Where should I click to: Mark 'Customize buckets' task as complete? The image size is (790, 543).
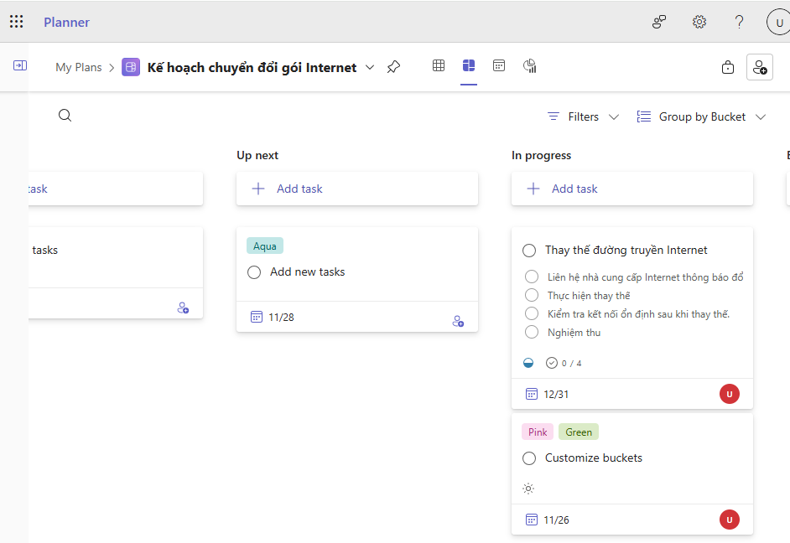pos(529,458)
